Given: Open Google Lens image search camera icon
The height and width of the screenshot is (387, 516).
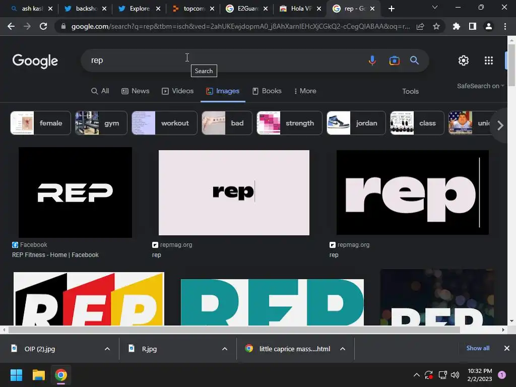Looking at the screenshot, I should (394, 60).
